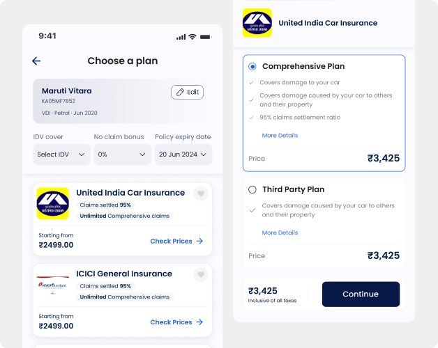Click the United India logo in header

tap(257, 23)
